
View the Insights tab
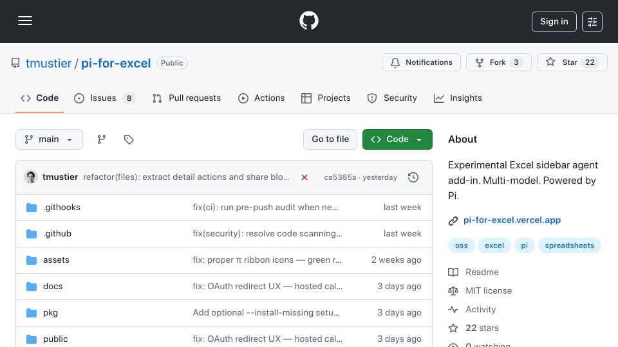(458, 98)
